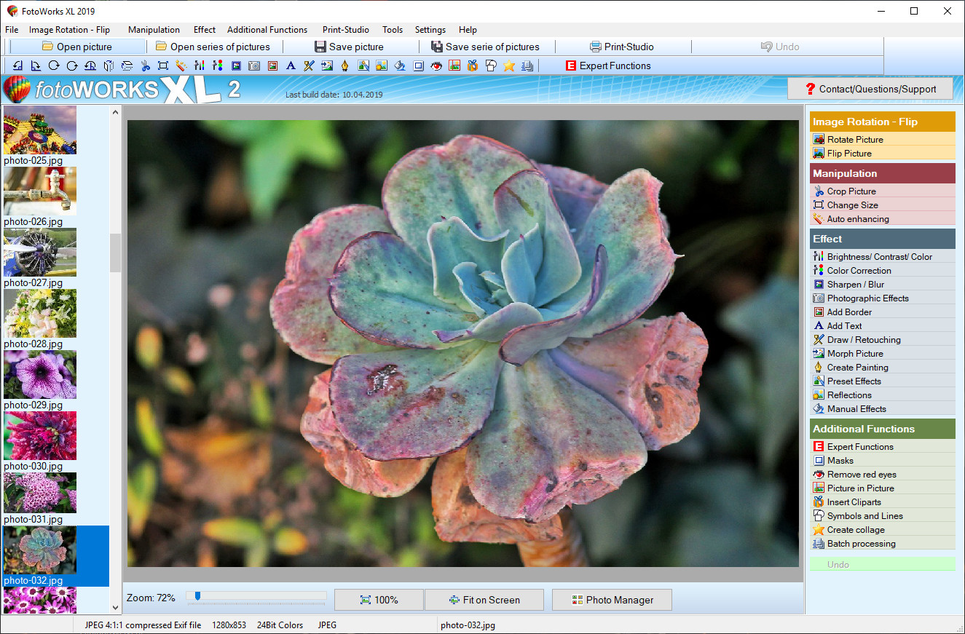The width and height of the screenshot is (965, 634).
Task: Select the red-eye removal icon in the toolbar
Action: 436,66
